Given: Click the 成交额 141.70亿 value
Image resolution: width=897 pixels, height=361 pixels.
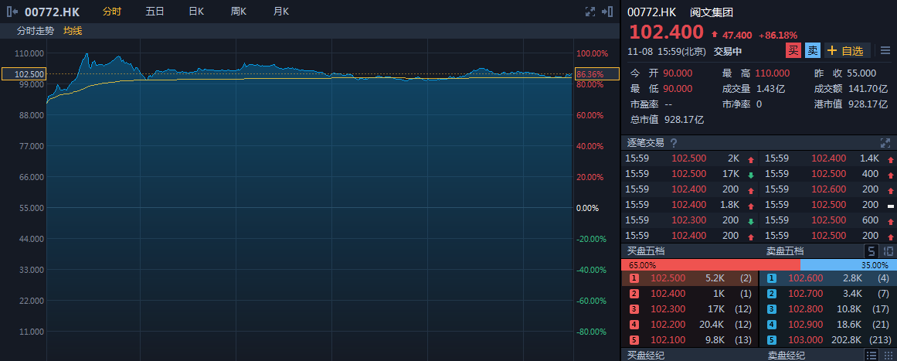Looking at the screenshot, I should tap(867, 89).
